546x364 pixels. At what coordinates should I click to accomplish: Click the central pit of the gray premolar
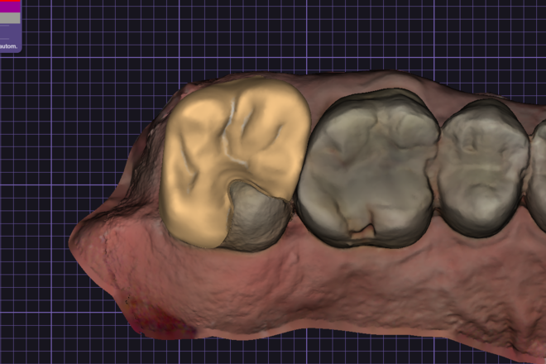click(x=470, y=148)
